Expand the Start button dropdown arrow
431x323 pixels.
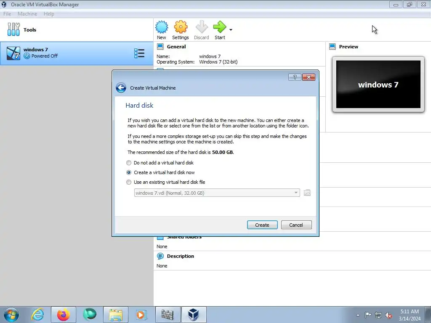coord(231,30)
